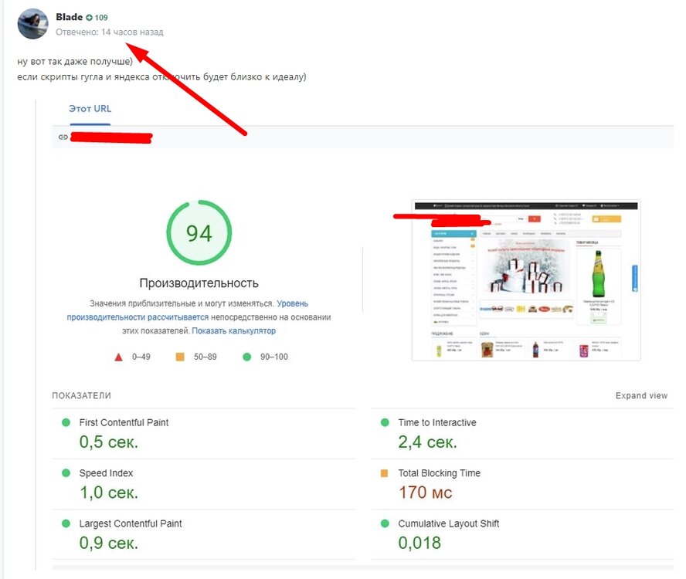Click the green circle 90–100 legend icon

click(246, 357)
